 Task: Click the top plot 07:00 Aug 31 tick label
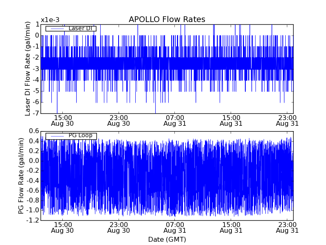coord(175,120)
